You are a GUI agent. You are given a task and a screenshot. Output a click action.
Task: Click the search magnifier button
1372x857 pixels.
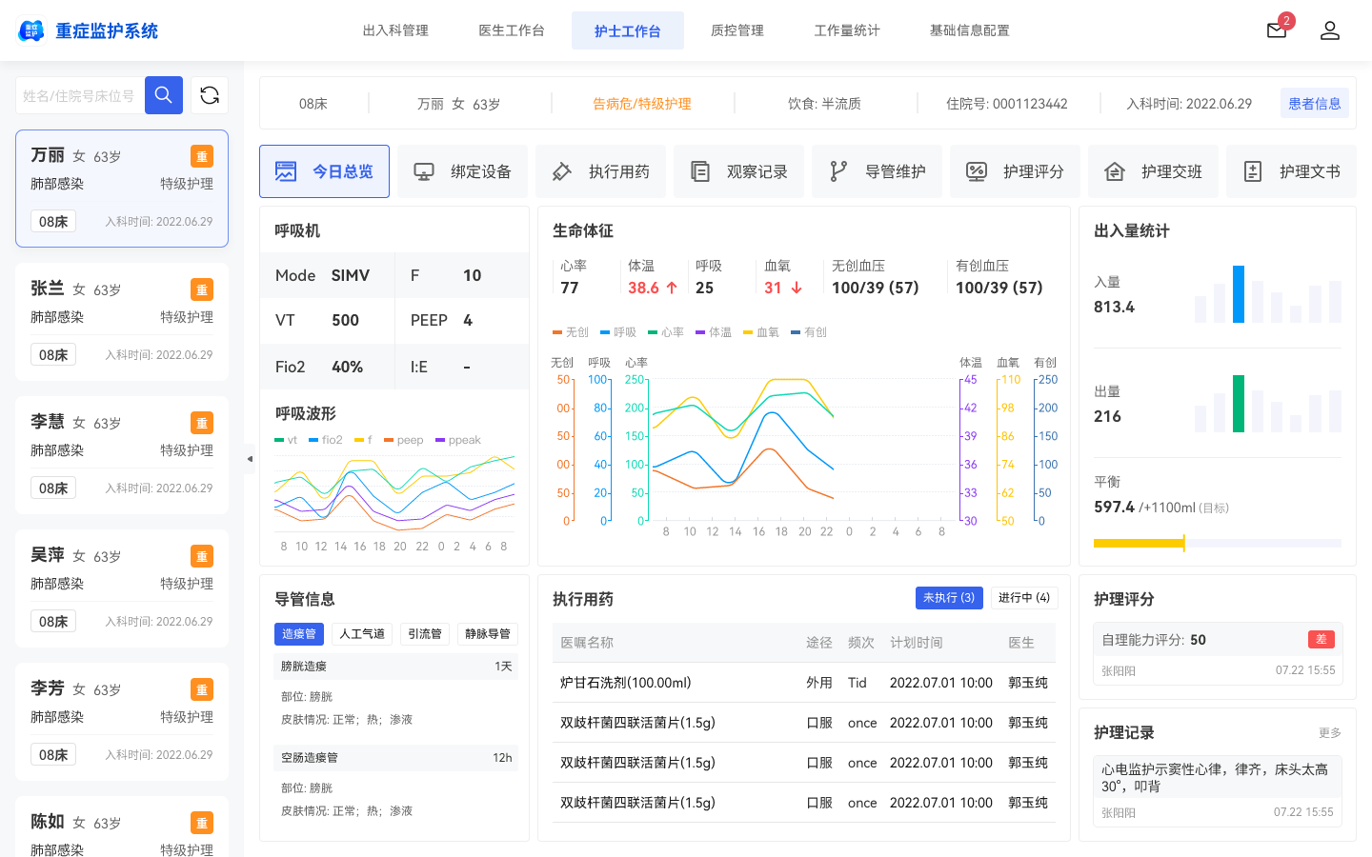pyautogui.click(x=164, y=95)
